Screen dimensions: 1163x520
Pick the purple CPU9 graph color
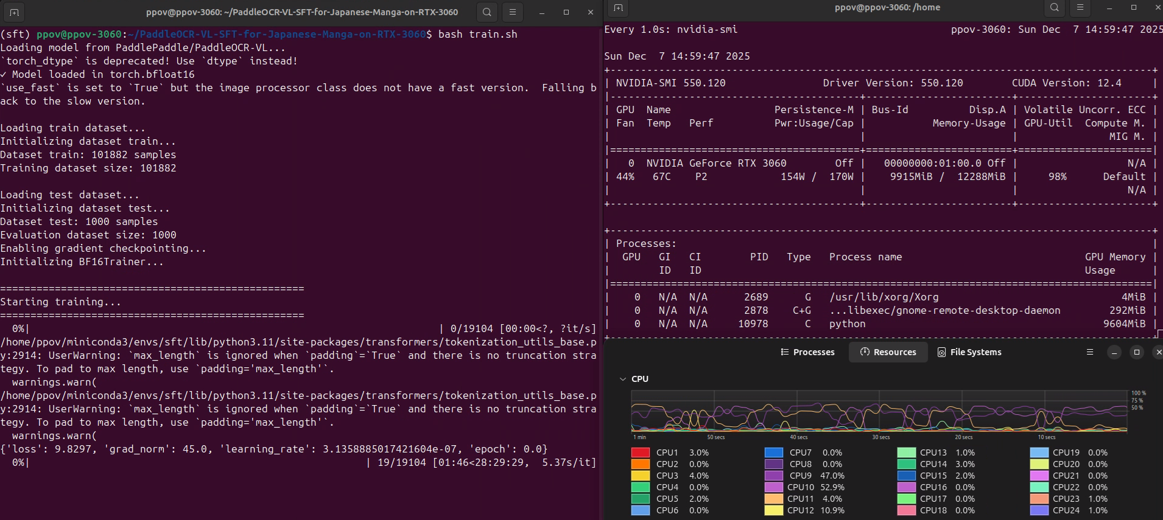pos(773,476)
